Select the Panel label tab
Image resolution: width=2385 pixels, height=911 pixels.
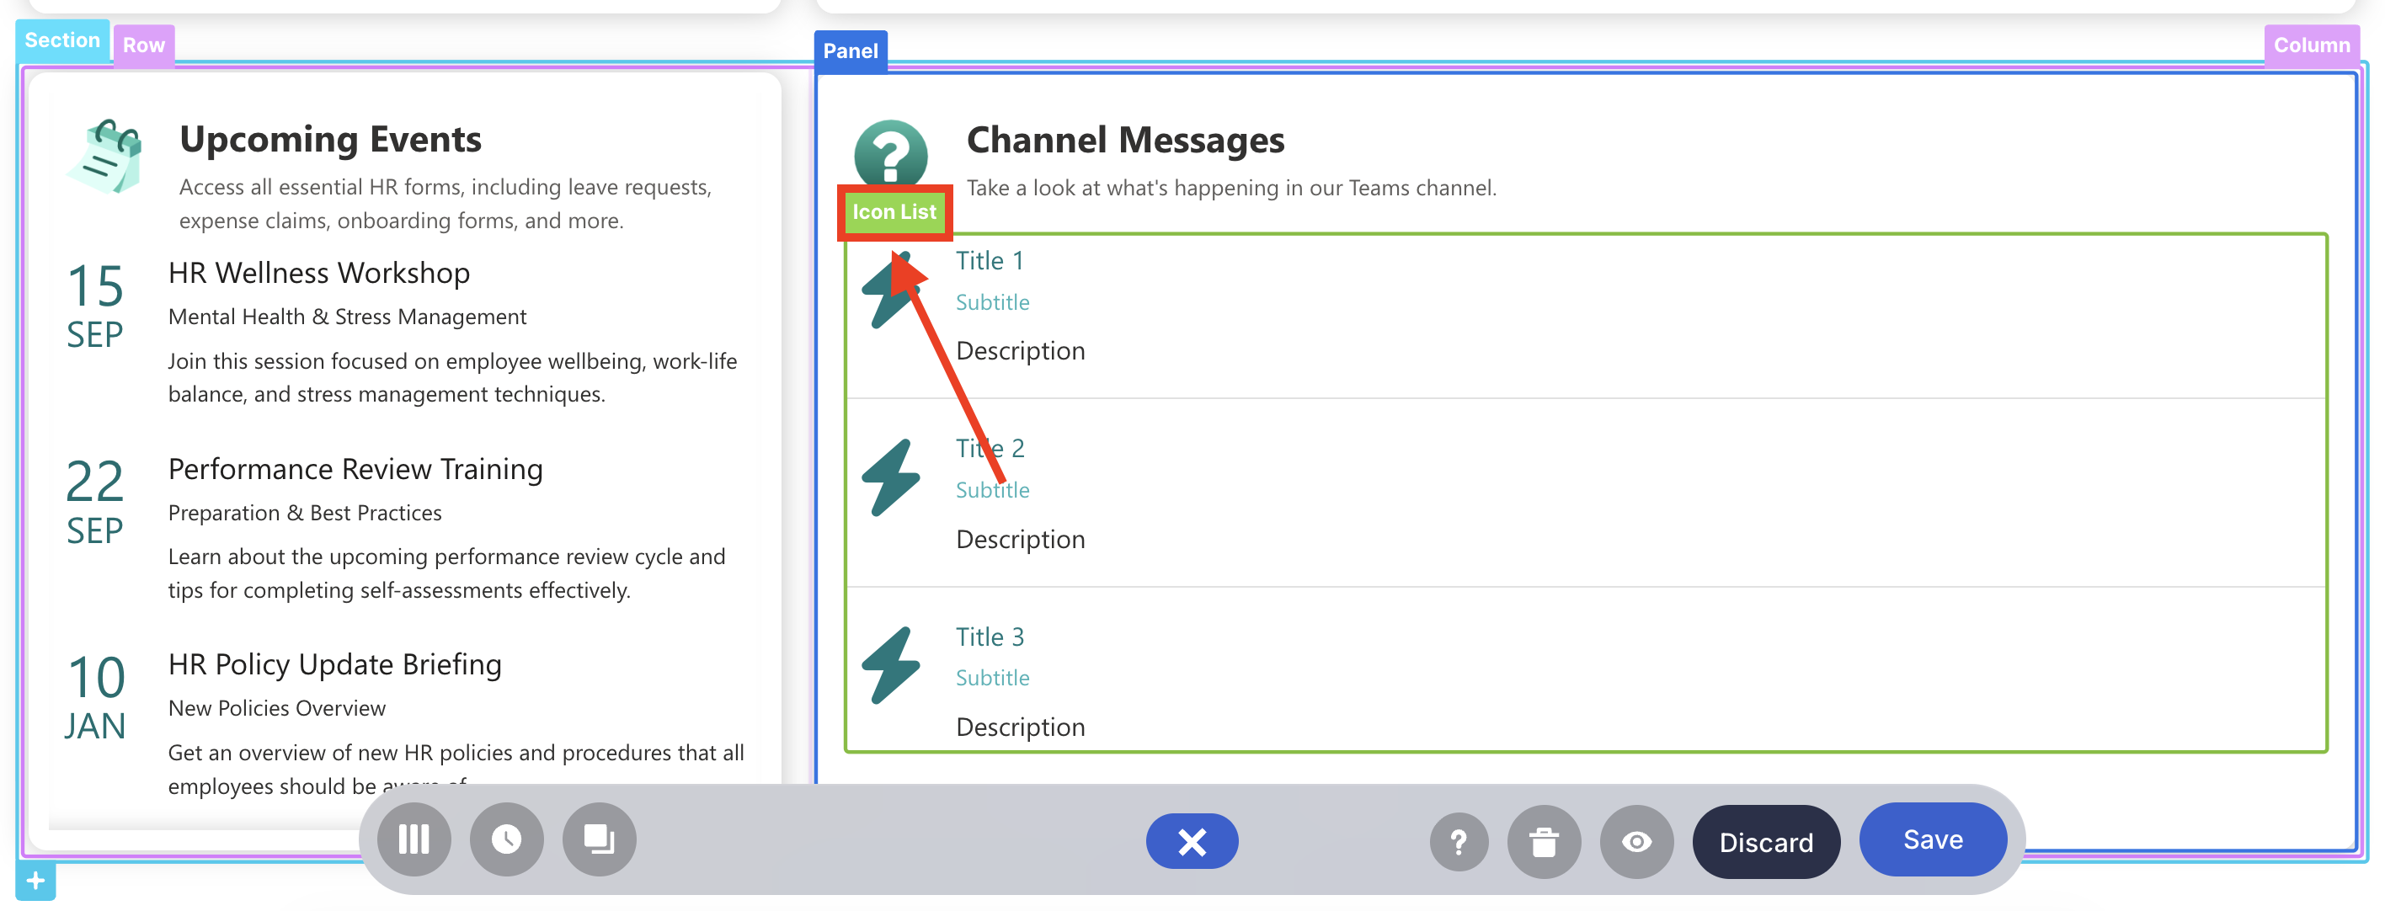[850, 51]
